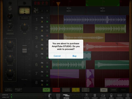Toggle mute on track 1

click(x=47, y=22)
